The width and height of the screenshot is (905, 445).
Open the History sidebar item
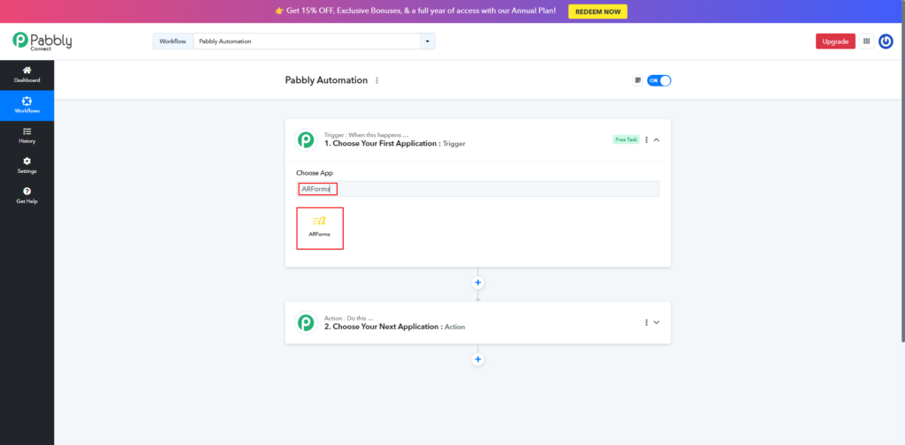coord(27,135)
